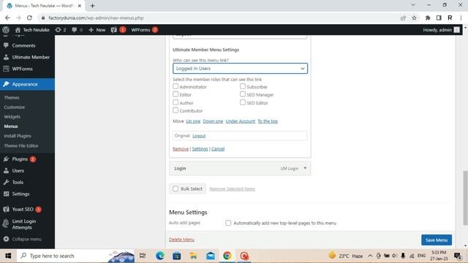Click the Remove link for Logout item
Image resolution: width=468 pixels, height=263 pixels.
click(x=181, y=149)
